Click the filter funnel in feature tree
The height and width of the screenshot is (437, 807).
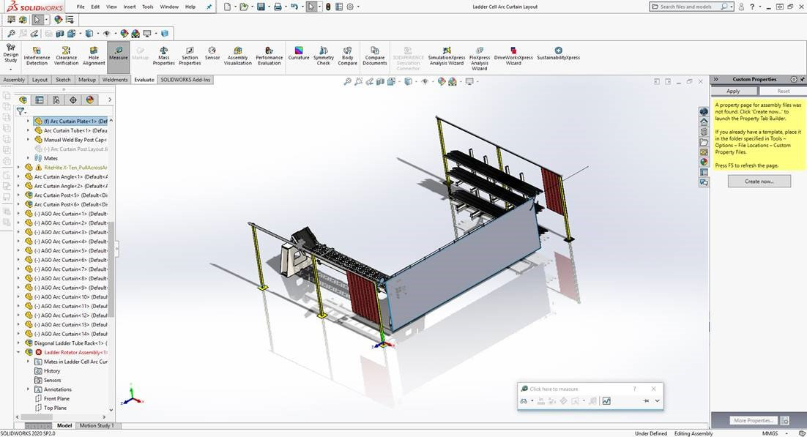(20, 111)
